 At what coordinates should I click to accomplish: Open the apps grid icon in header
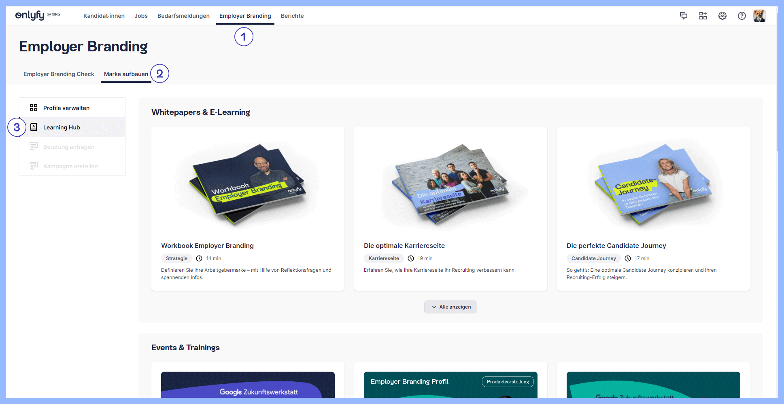click(x=703, y=16)
